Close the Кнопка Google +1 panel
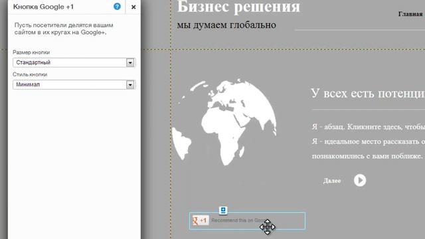 tap(133, 7)
